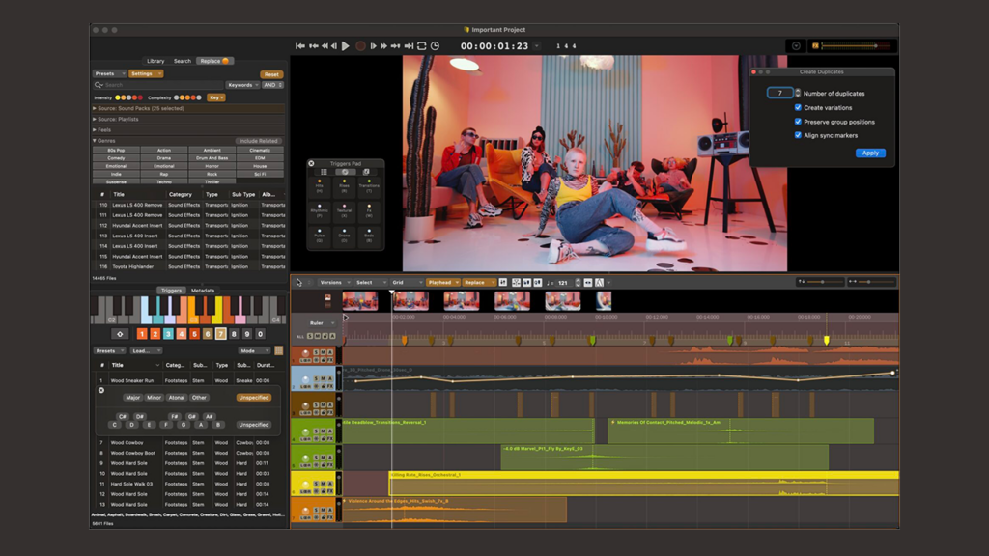Click the first Unspecified button beside Other
The height and width of the screenshot is (556, 989).
(x=254, y=398)
